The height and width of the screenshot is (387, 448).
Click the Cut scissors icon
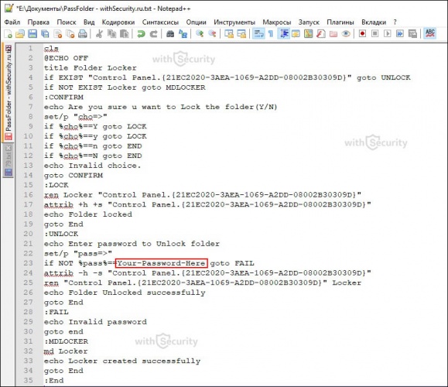click(x=99, y=34)
